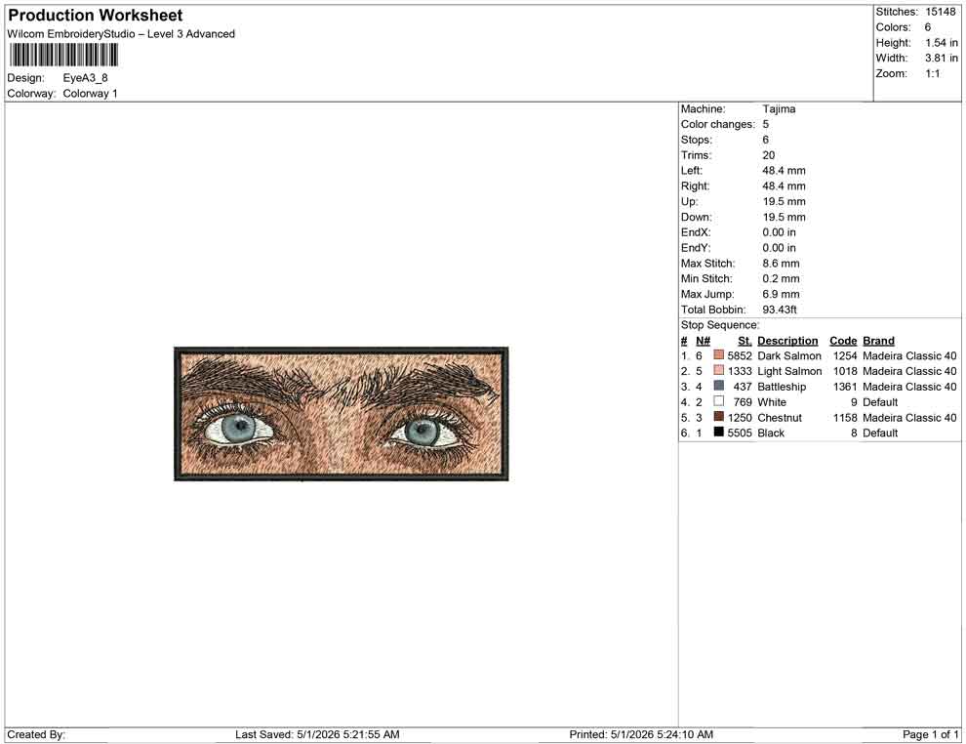This screenshot has width=966, height=744.
Task: Click the Brand column header
Action: (x=878, y=340)
